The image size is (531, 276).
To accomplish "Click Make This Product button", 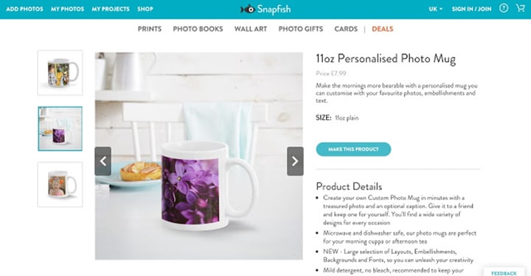I will (x=353, y=149).
